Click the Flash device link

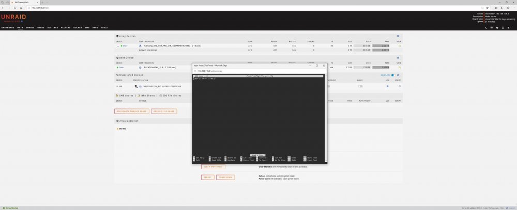(x=121, y=67)
